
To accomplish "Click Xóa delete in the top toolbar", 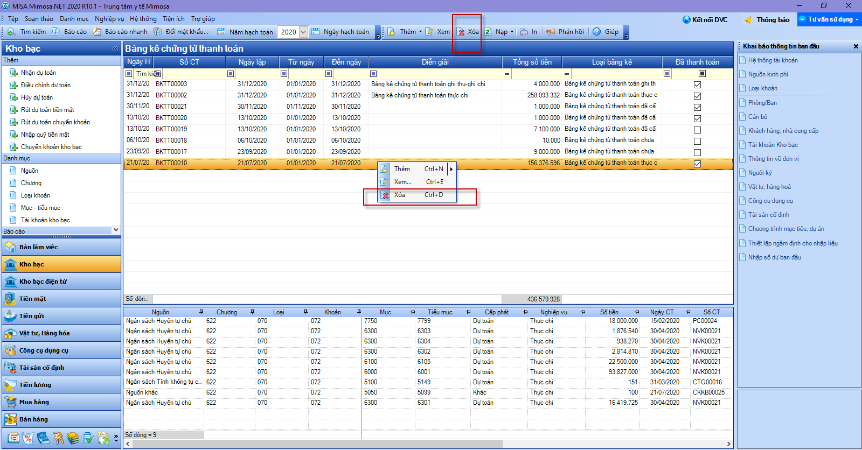I will point(468,32).
